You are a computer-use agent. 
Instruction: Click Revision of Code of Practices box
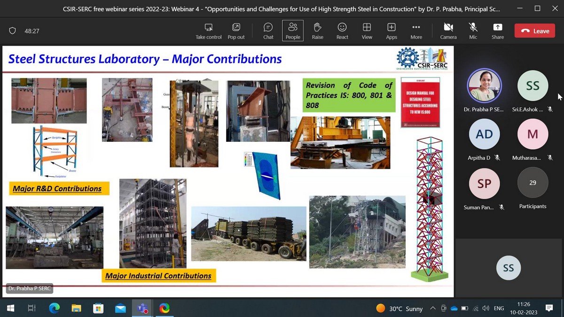pyautogui.click(x=349, y=95)
